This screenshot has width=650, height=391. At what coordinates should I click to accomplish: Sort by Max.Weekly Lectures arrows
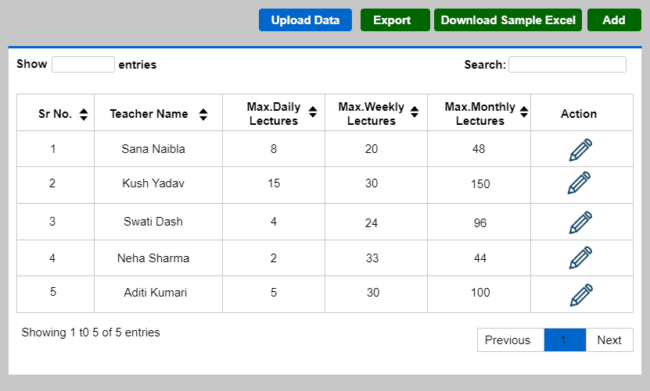click(x=415, y=112)
